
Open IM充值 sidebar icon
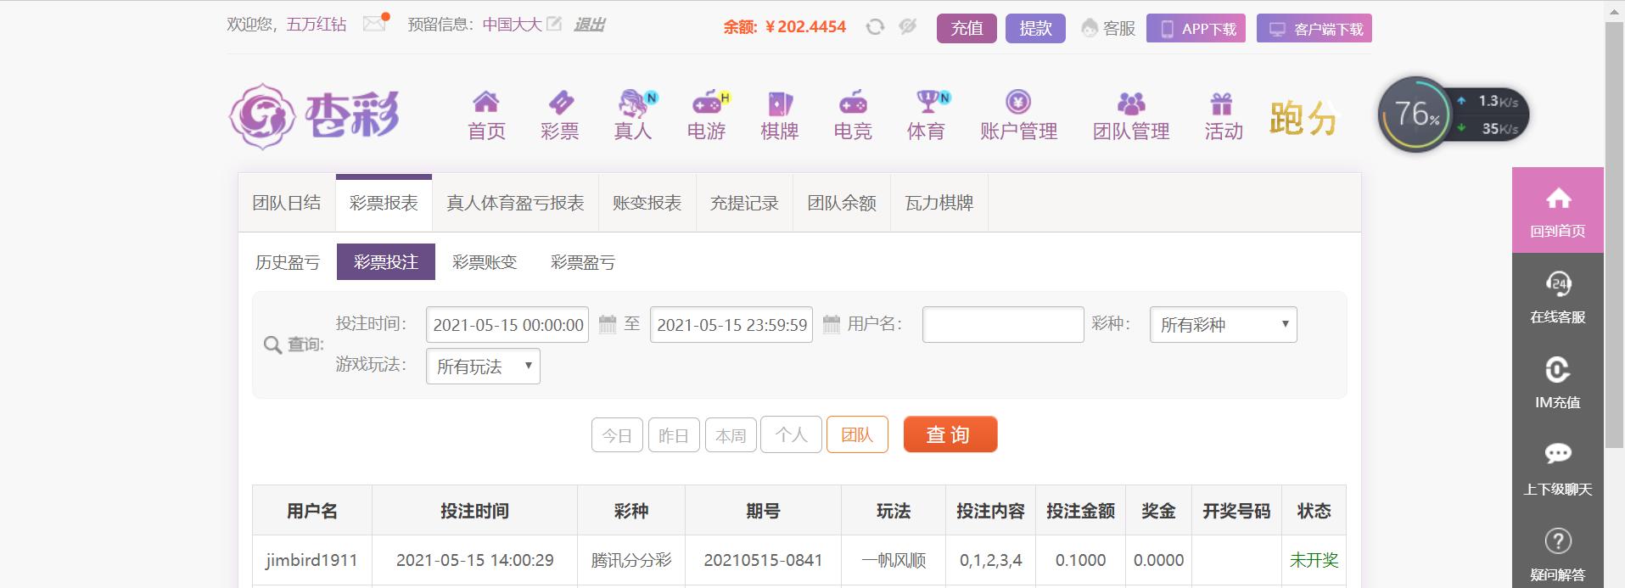pos(1558,382)
